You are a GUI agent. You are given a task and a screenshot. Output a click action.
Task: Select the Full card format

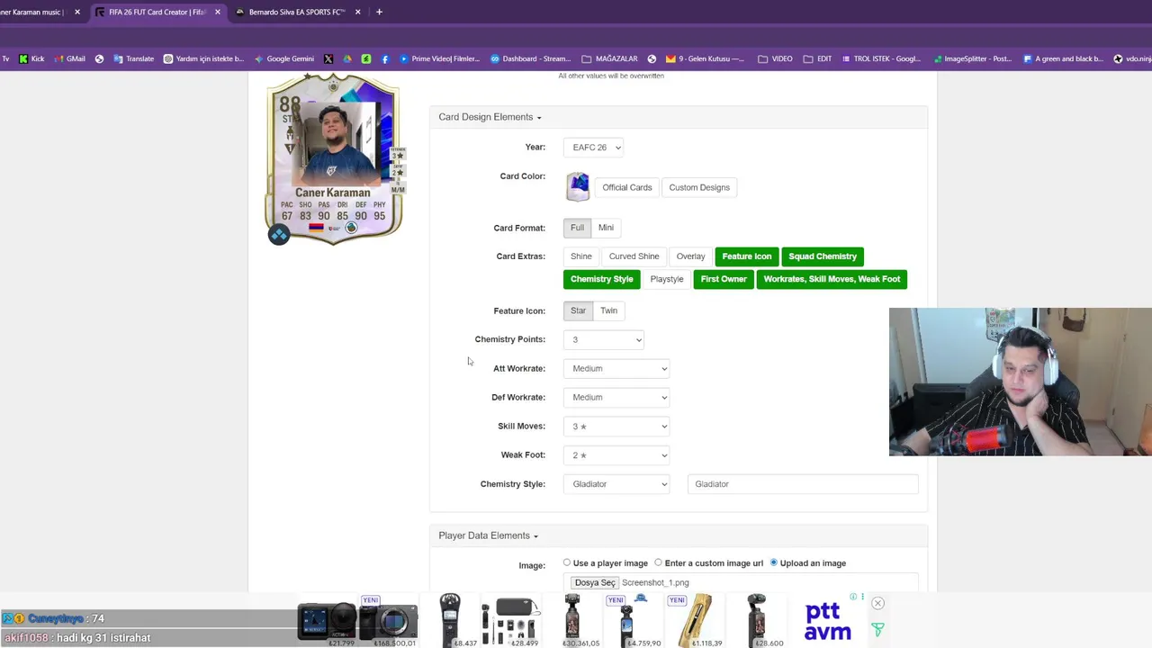[577, 228]
